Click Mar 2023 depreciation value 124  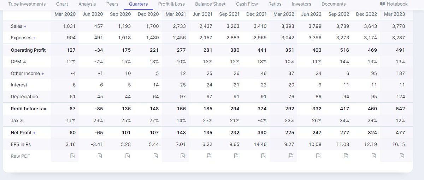[401, 97]
